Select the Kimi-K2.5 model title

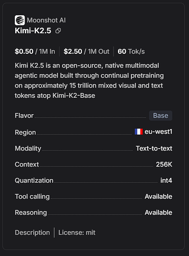(x=33, y=31)
